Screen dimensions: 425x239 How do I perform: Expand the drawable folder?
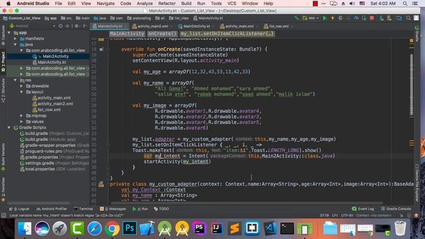coord(21,86)
